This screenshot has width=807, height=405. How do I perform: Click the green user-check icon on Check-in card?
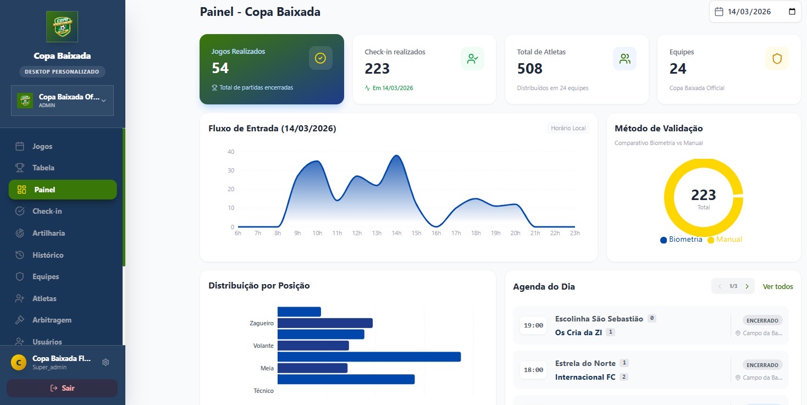[472, 59]
